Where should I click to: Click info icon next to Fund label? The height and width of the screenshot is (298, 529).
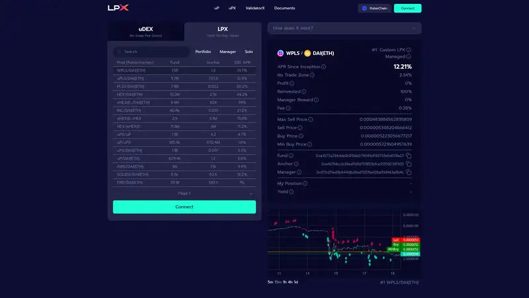point(291,156)
